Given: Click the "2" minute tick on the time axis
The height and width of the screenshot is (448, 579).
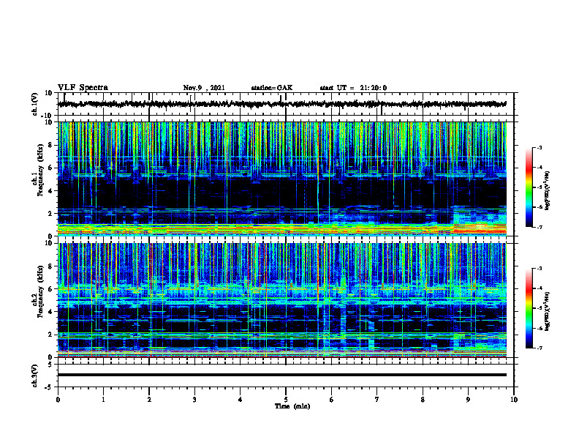Looking at the screenshot, I should tap(149, 400).
